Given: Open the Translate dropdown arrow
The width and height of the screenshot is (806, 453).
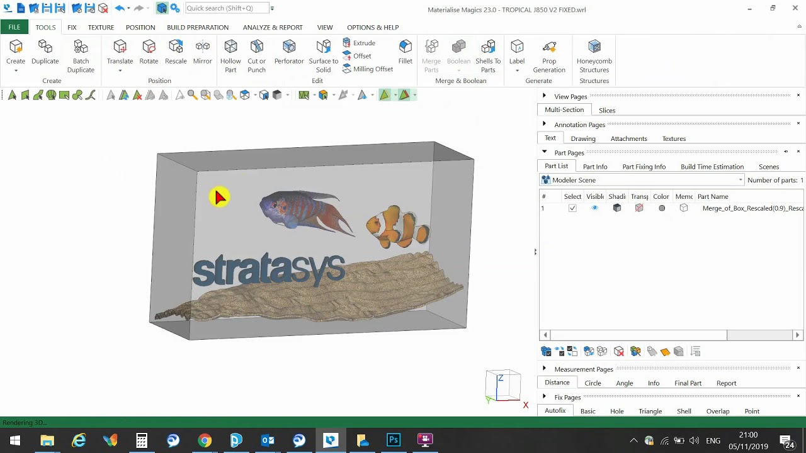Looking at the screenshot, I should 120,70.
